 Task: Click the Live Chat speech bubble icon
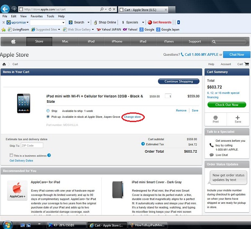(x=212, y=155)
